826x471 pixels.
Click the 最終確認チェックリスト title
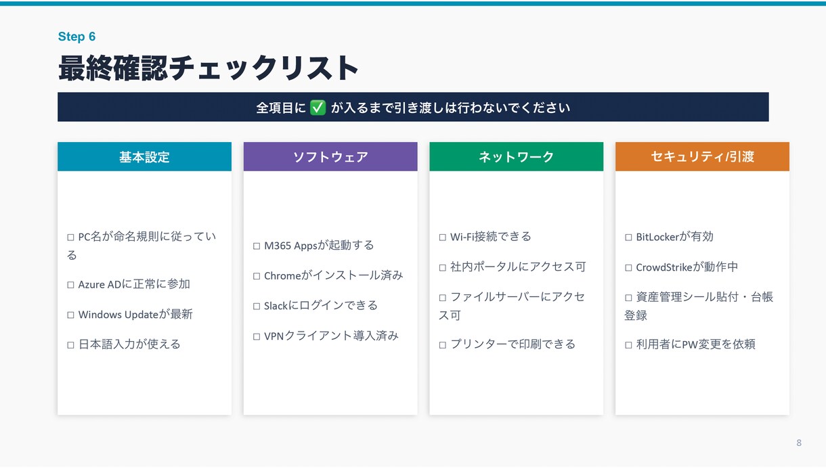pyautogui.click(x=209, y=68)
